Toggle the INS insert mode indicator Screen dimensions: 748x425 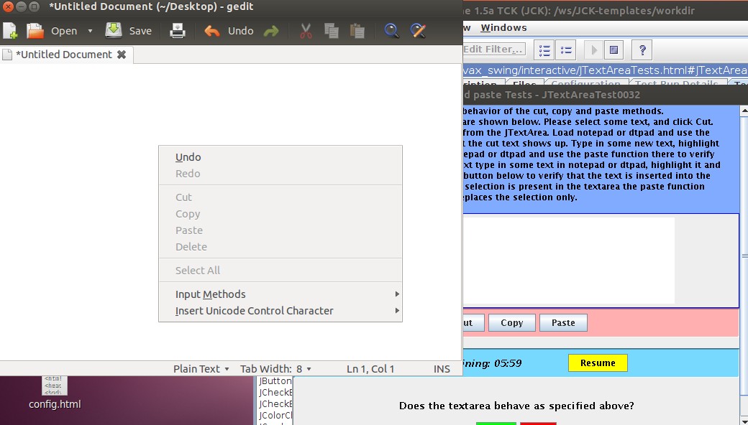point(442,369)
